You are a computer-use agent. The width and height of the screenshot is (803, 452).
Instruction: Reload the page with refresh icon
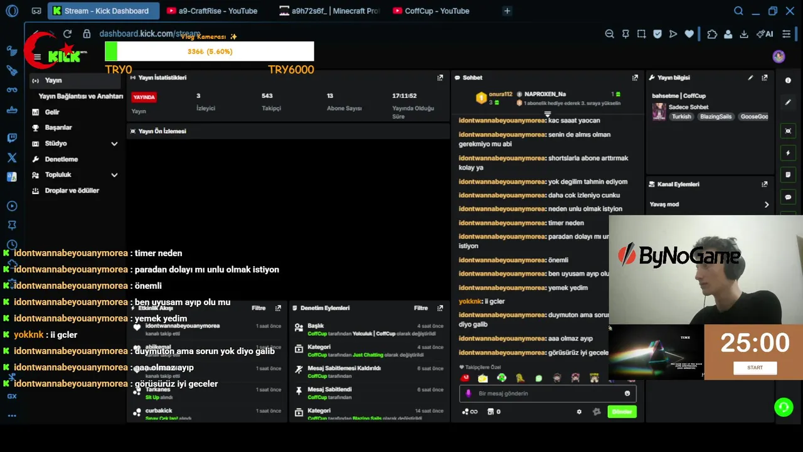click(x=67, y=34)
